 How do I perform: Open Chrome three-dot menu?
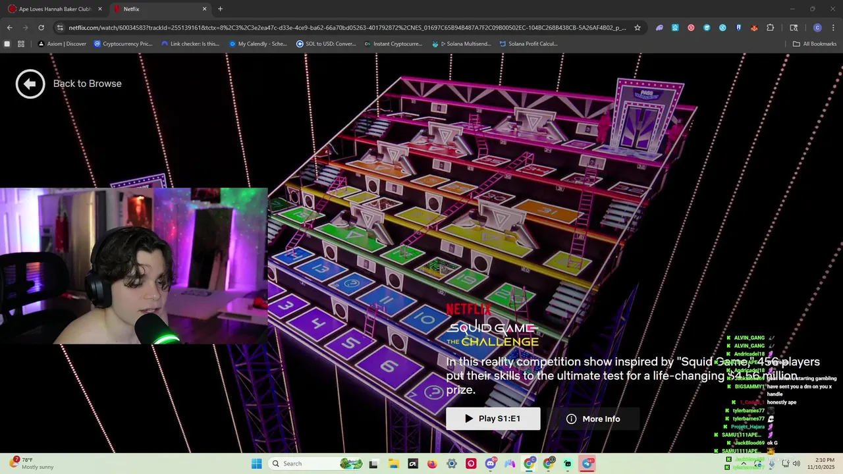(x=833, y=28)
